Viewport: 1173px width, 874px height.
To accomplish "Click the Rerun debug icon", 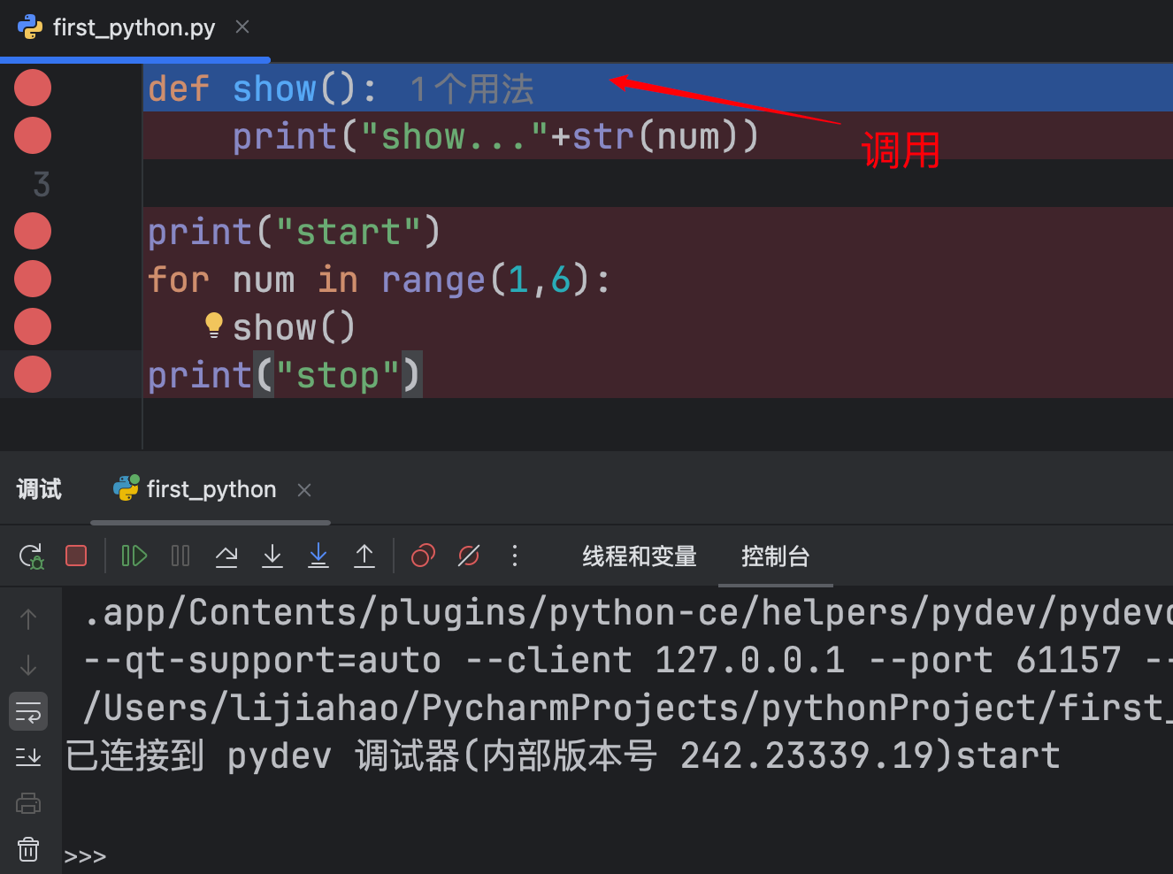I will (x=31, y=556).
